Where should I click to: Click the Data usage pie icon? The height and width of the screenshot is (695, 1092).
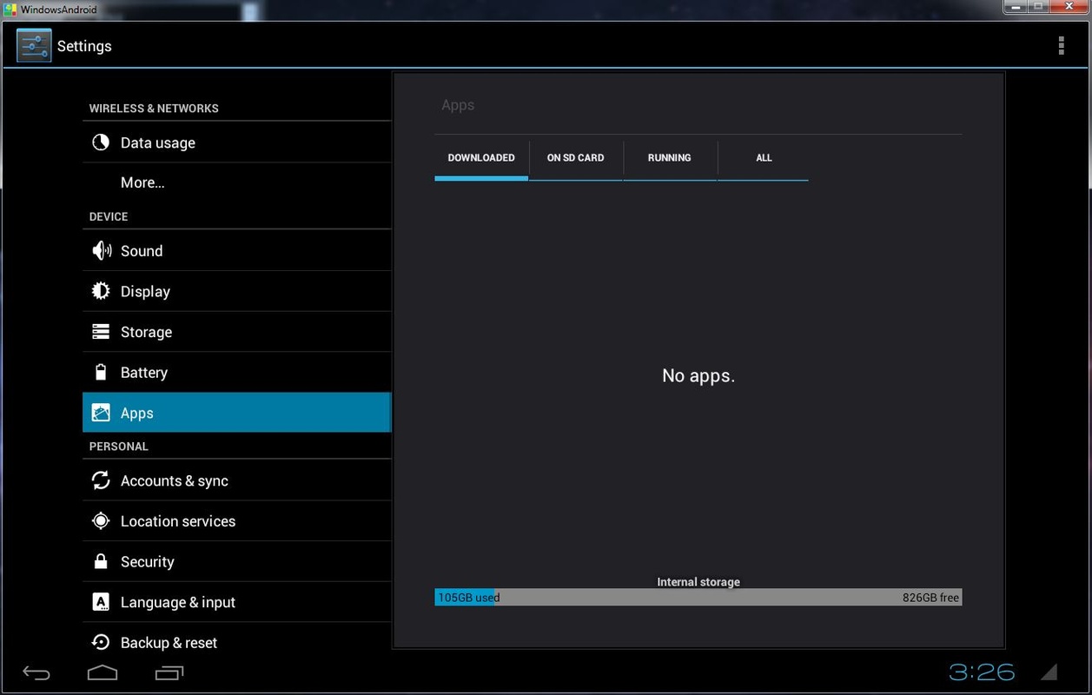[101, 142]
